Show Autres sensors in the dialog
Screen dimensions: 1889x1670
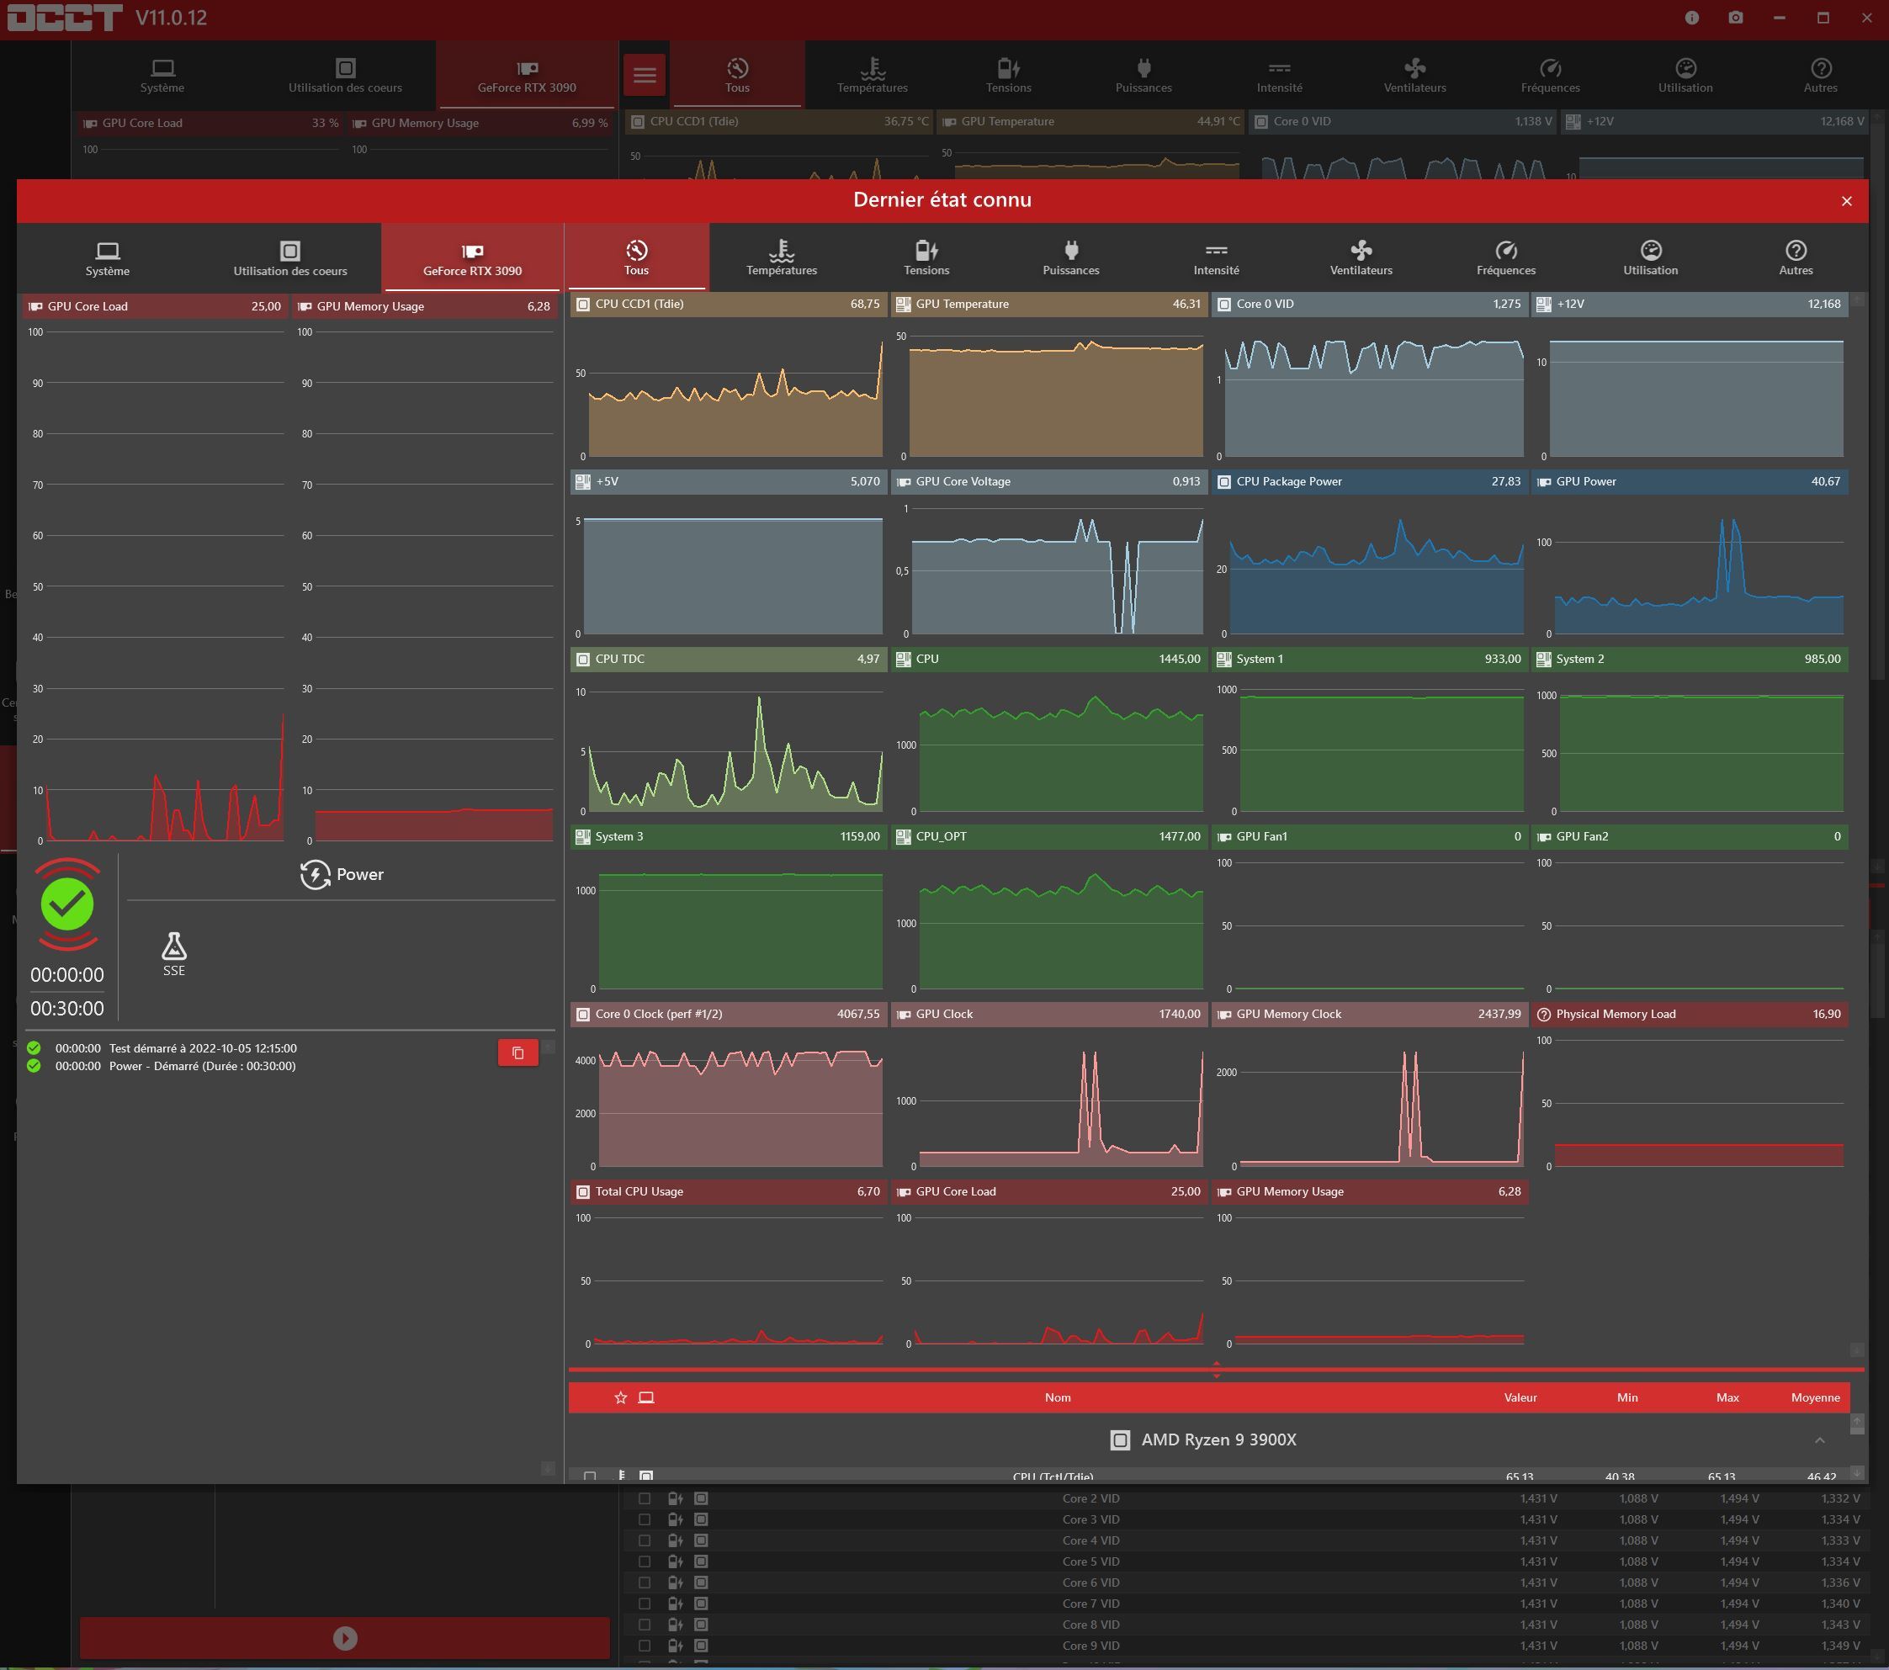pyautogui.click(x=1796, y=257)
